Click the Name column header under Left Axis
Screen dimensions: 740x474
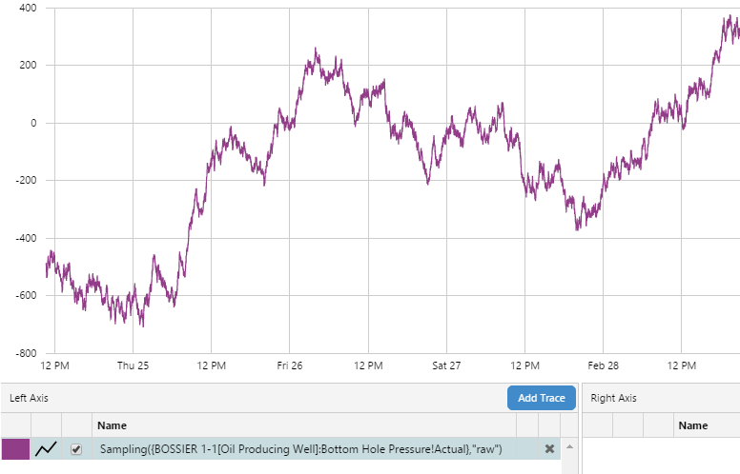(112, 425)
